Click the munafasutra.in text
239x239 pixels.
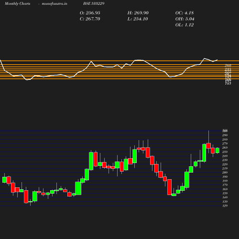54,3
